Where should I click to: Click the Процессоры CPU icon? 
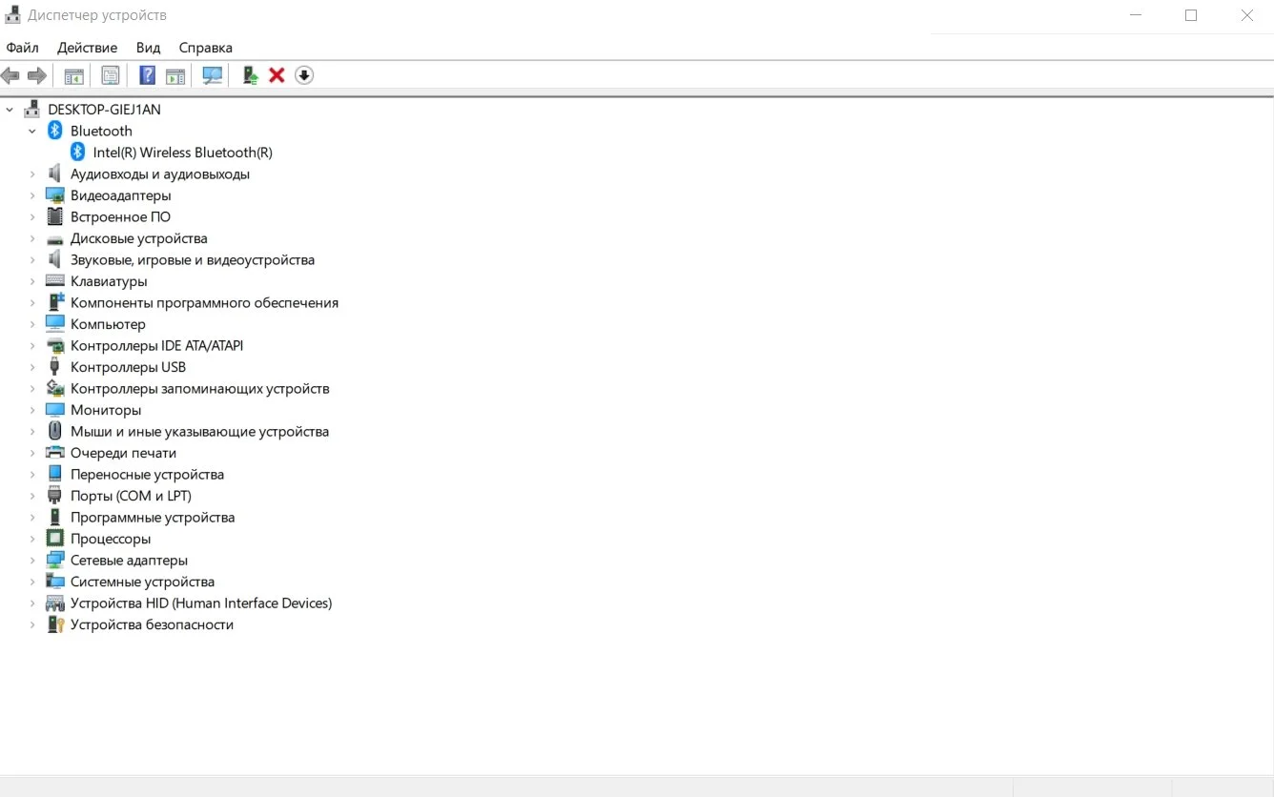55,539
